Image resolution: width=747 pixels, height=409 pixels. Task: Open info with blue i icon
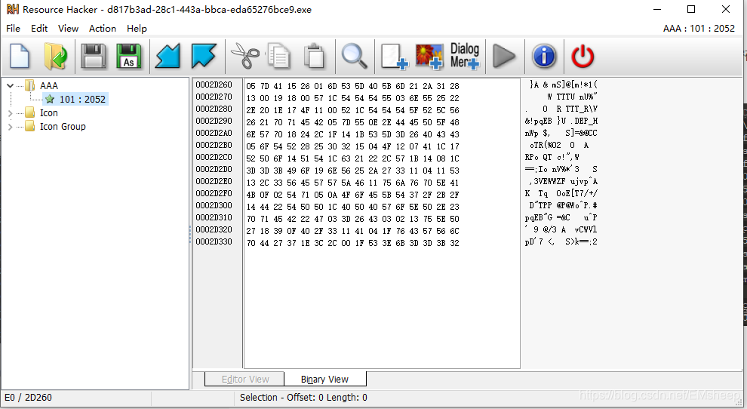tap(544, 57)
